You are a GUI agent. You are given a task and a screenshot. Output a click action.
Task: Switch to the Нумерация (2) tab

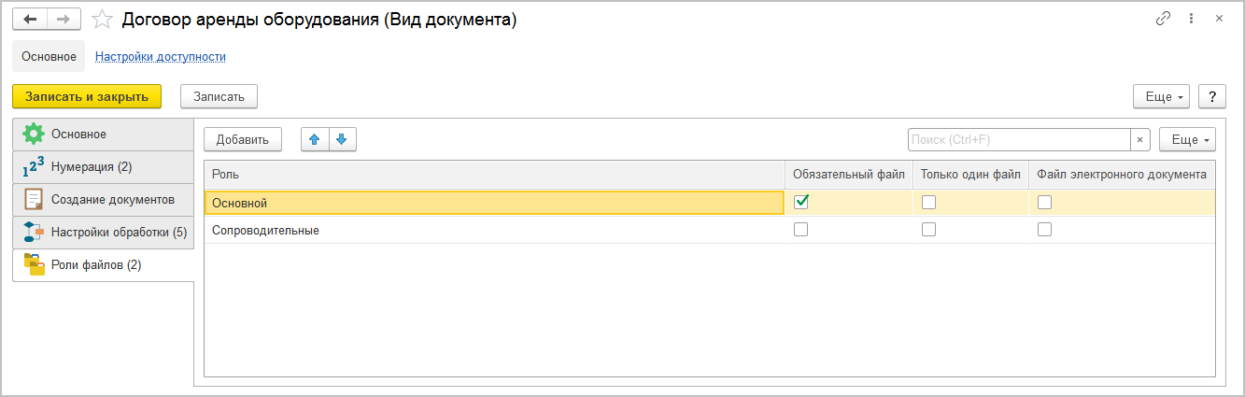pyautogui.click(x=92, y=167)
